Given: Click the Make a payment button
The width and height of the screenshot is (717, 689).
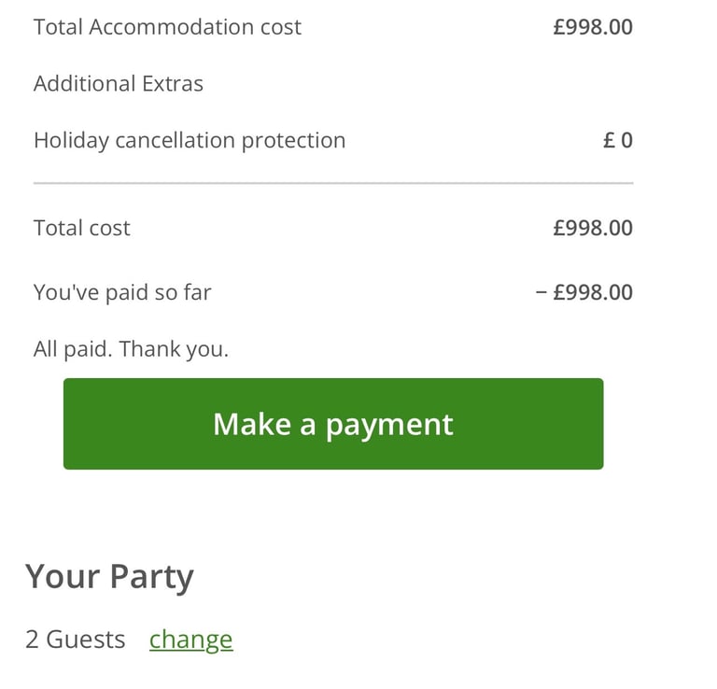Looking at the screenshot, I should coord(333,424).
